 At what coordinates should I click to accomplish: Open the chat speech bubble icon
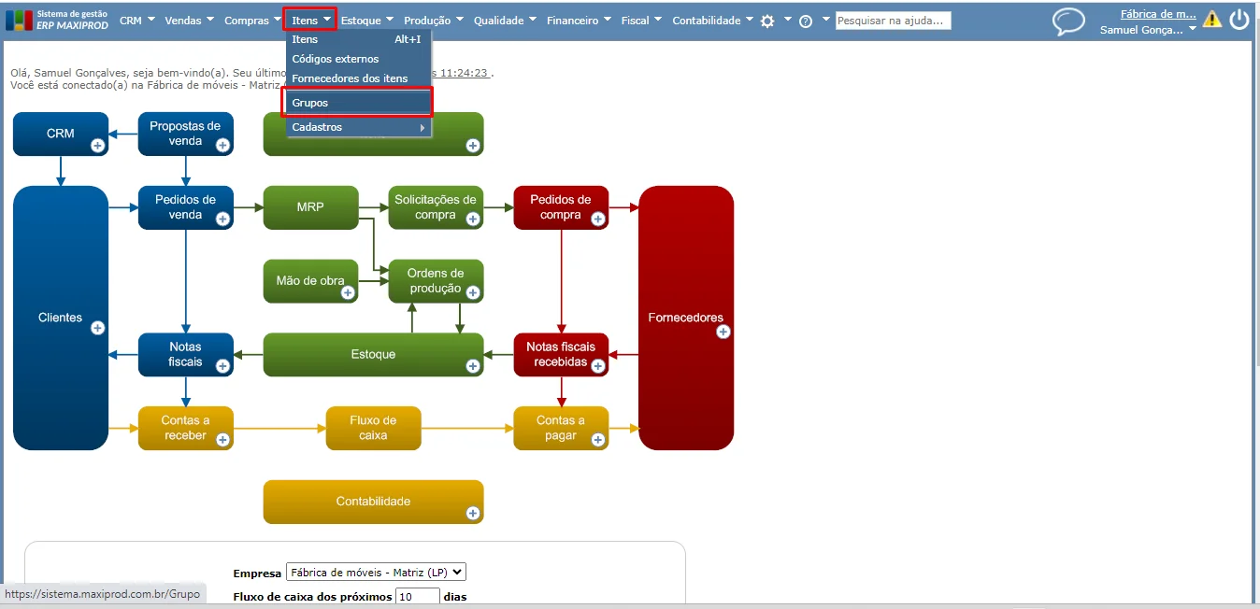point(1068,21)
